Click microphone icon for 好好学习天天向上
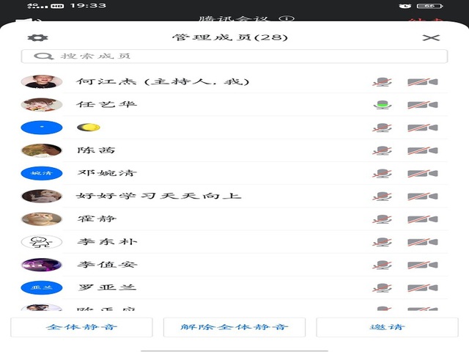The image size is (469, 352). coord(381,197)
